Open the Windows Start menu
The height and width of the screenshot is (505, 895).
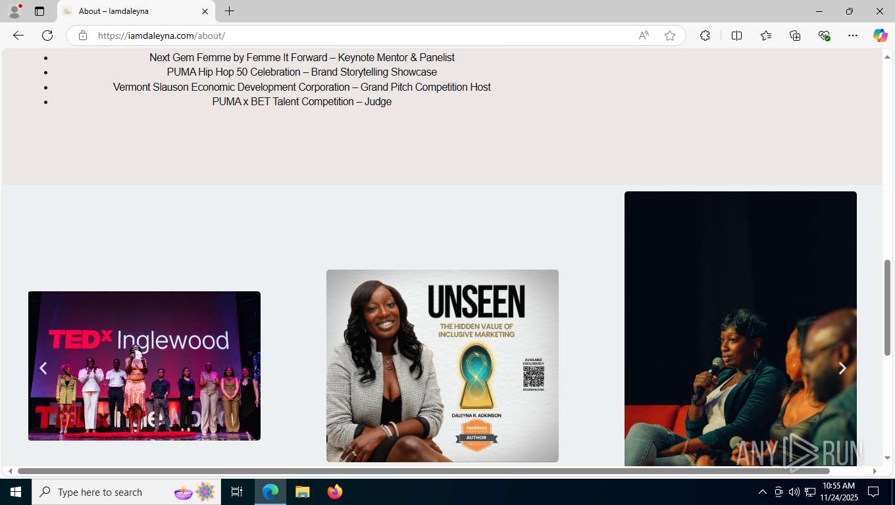[x=16, y=492]
